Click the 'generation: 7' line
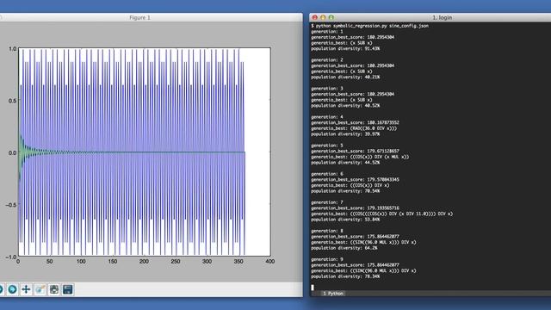The image size is (551, 310). pyautogui.click(x=327, y=202)
